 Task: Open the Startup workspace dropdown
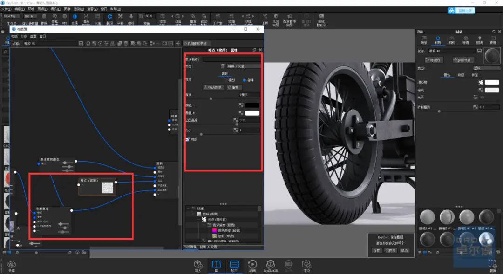(x=12, y=16)
